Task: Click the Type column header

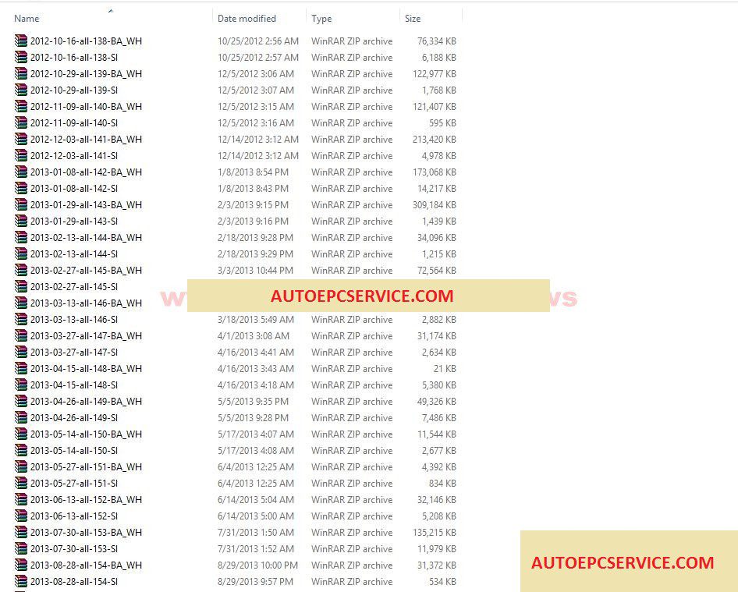Action: pos(321,19)
